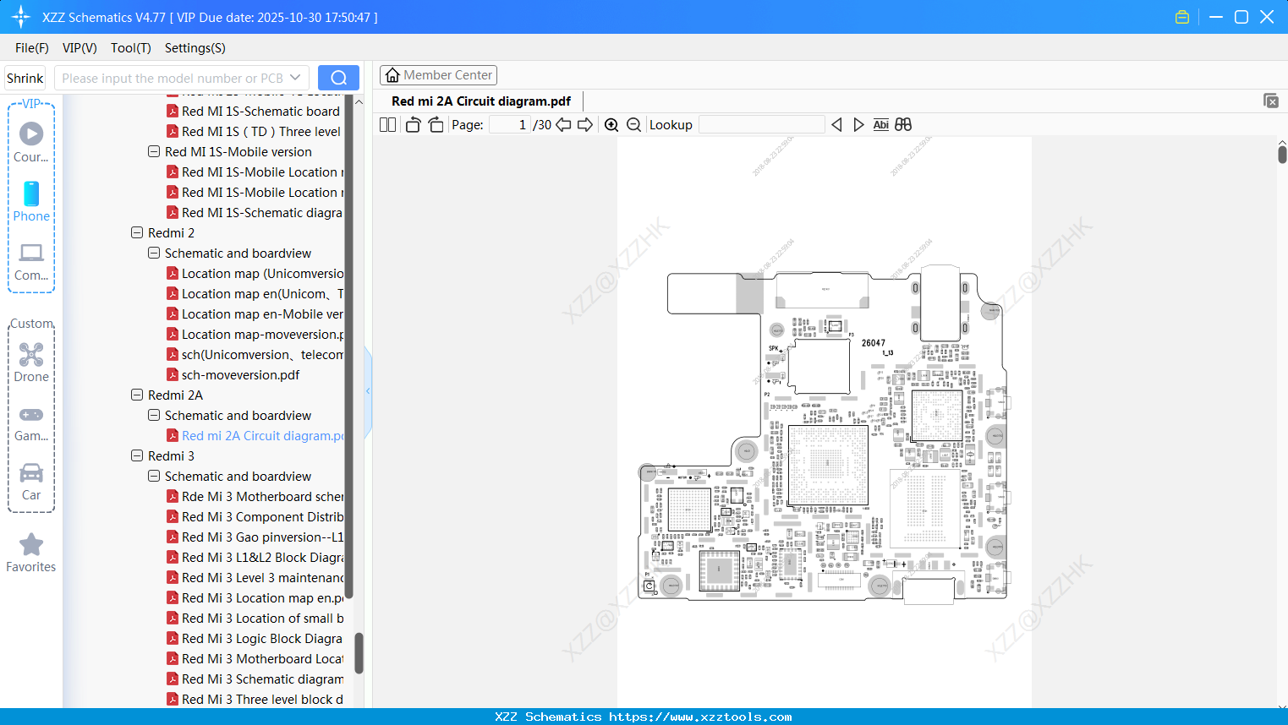
Task: Open binoculars search tool
Action: point(903,124)
